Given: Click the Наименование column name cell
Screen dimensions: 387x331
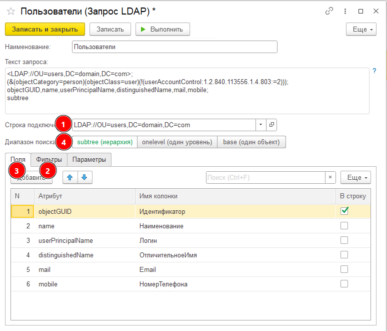Looking at the screenshot, I should pyautogui.click(x=235, y=226).
